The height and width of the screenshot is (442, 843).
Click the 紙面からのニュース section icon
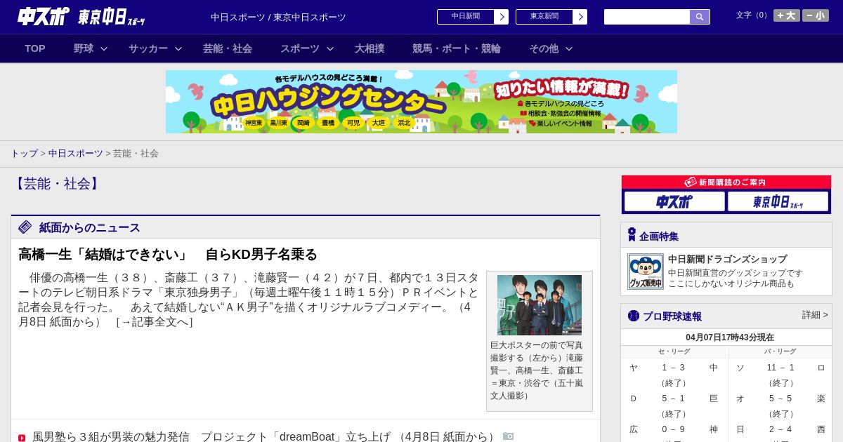25,227
